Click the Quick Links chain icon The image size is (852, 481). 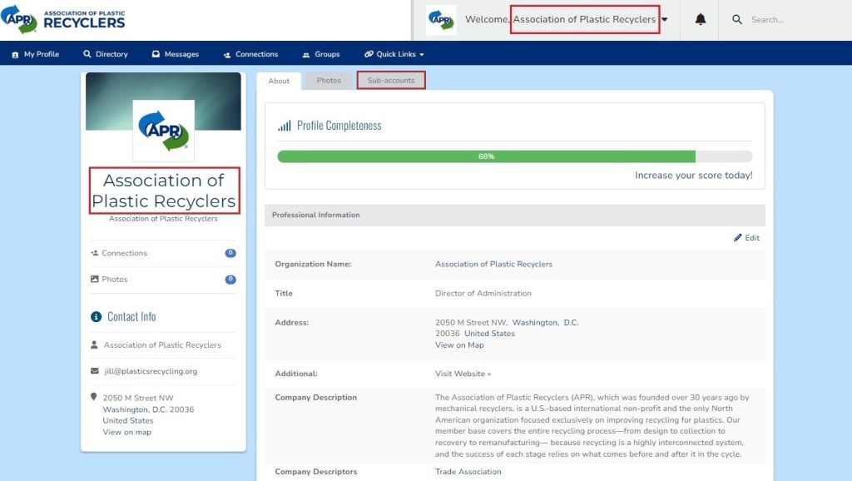[369, 54]
